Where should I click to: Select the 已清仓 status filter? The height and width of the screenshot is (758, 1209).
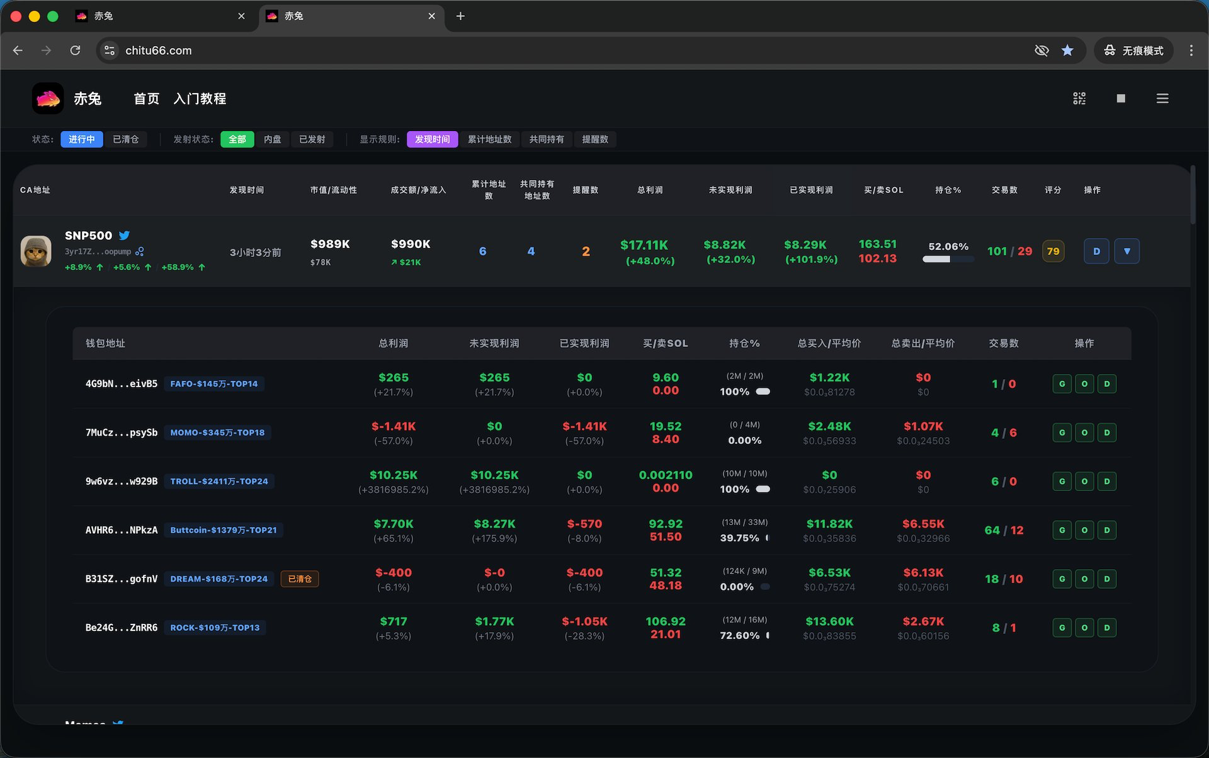[125, 139]
